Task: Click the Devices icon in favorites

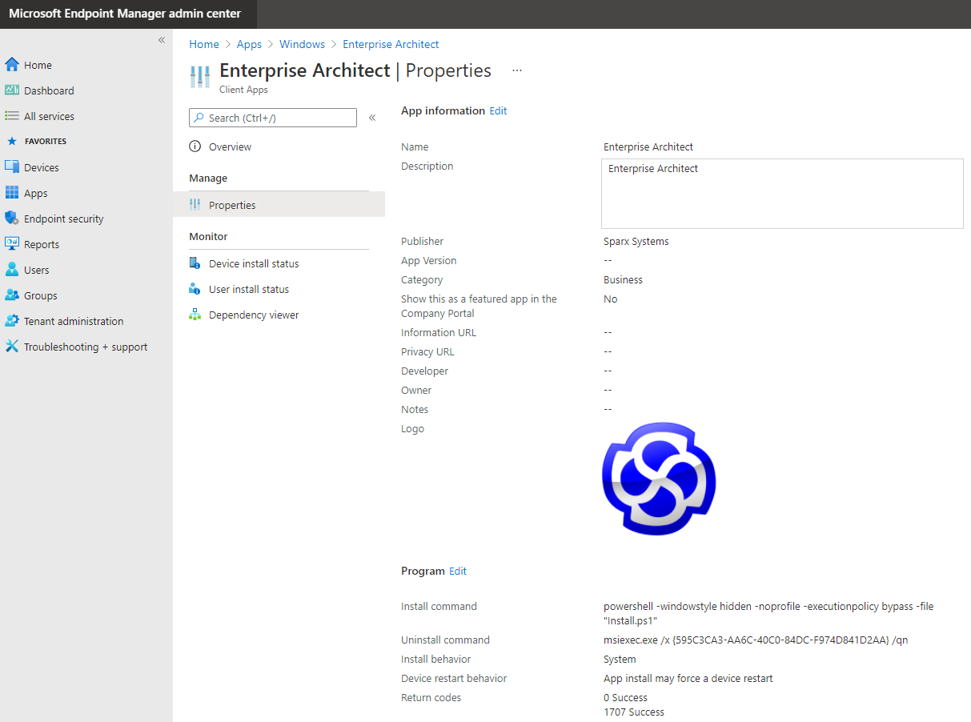Action: point(12,167)
